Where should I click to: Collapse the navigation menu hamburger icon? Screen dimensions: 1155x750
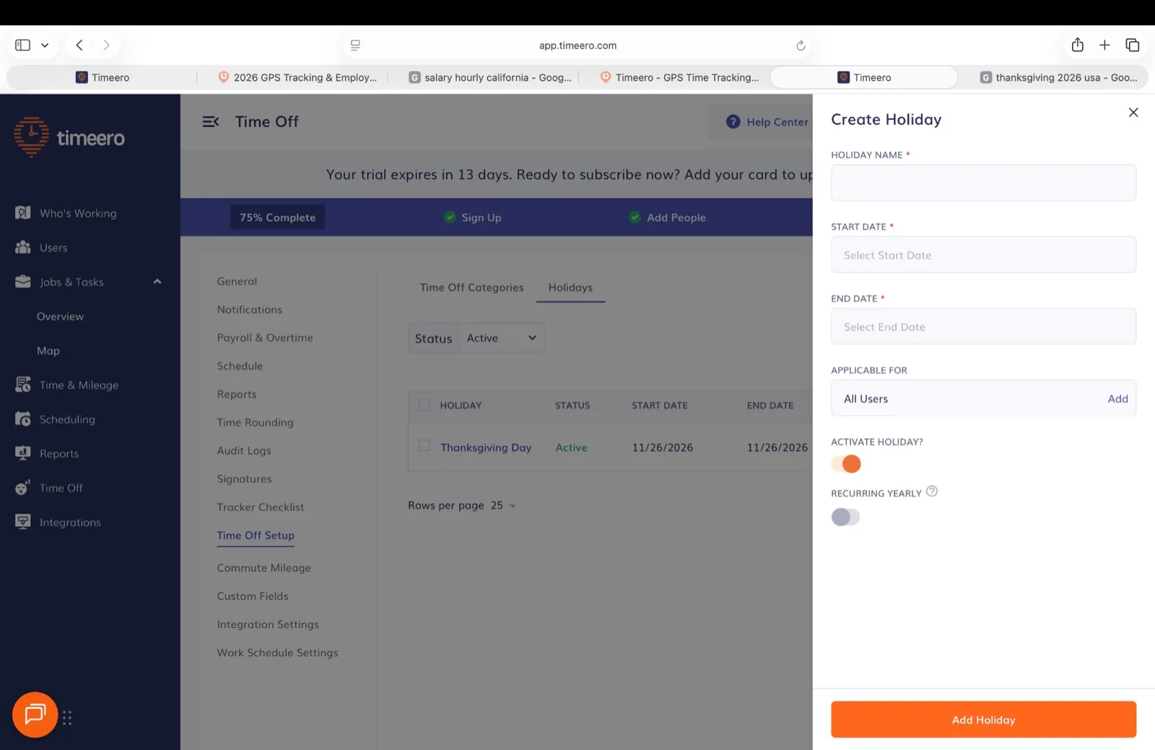[210, 122]
